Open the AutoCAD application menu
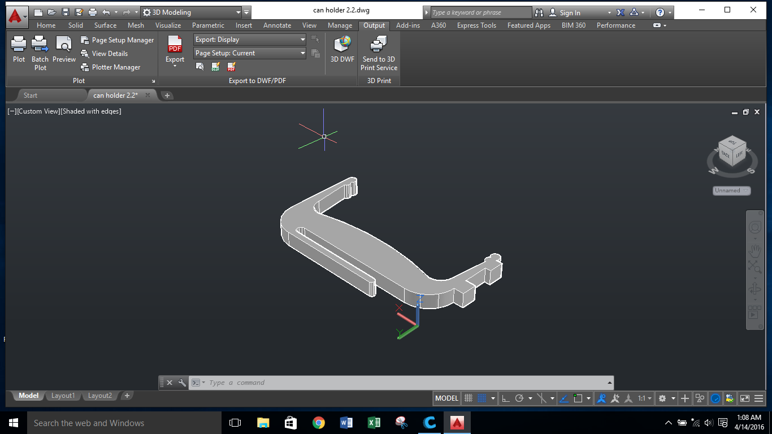772x434 pixels. coord(16,17)
